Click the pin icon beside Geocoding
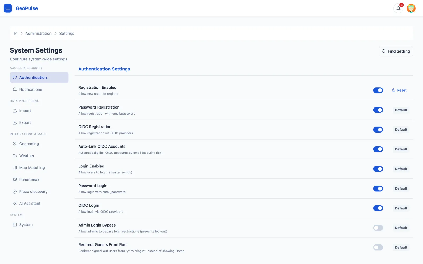The width and height of the screenshot is (423, 264). 15,144
